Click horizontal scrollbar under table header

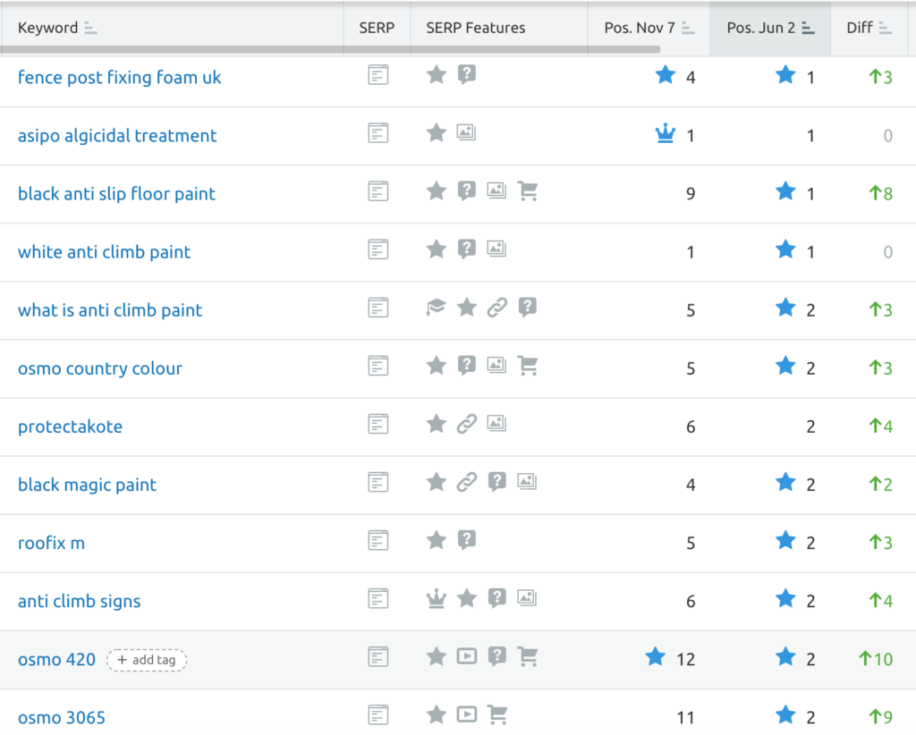pyautogui.click(x=330, y=49)
